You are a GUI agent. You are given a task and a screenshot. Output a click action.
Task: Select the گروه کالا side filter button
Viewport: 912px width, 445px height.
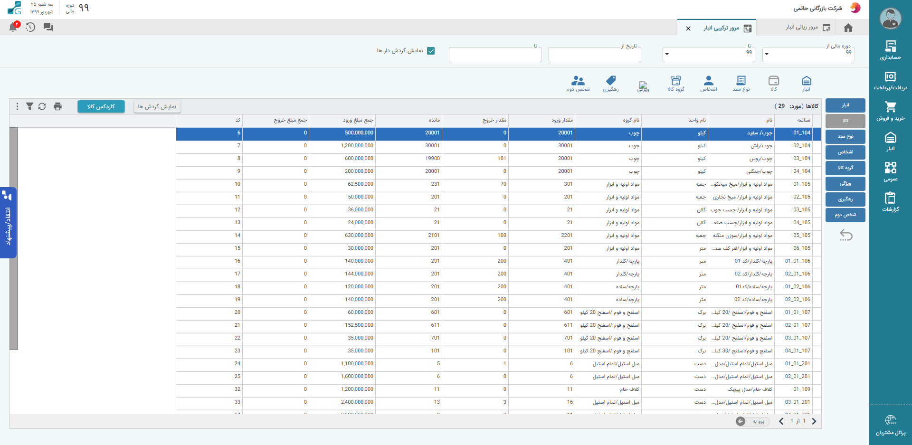tap(845, 168)
